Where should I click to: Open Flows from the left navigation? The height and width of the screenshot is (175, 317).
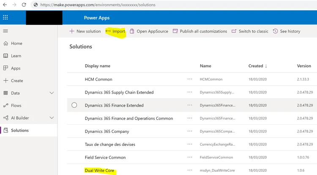(16, 105)
